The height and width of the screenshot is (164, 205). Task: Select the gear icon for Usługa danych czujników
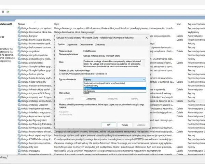[x=19, y=55]
